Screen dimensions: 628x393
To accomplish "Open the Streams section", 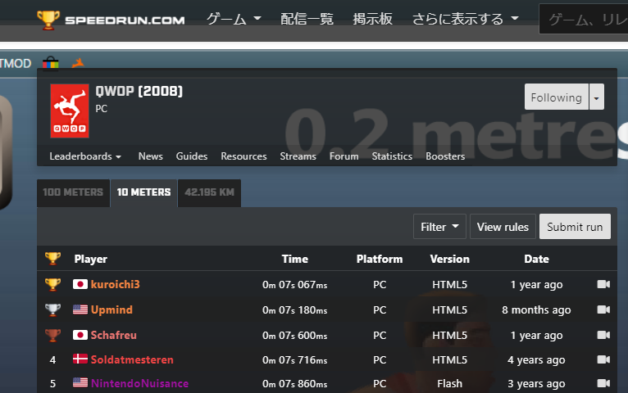I will [298, 156].
